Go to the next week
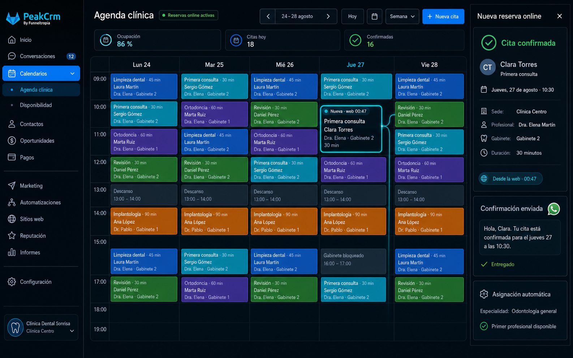The width and height of the screenshot is (573, 358). [328, 17]
